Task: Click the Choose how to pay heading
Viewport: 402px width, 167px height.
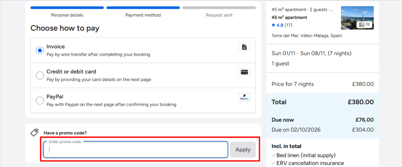Action: point(65,28)
